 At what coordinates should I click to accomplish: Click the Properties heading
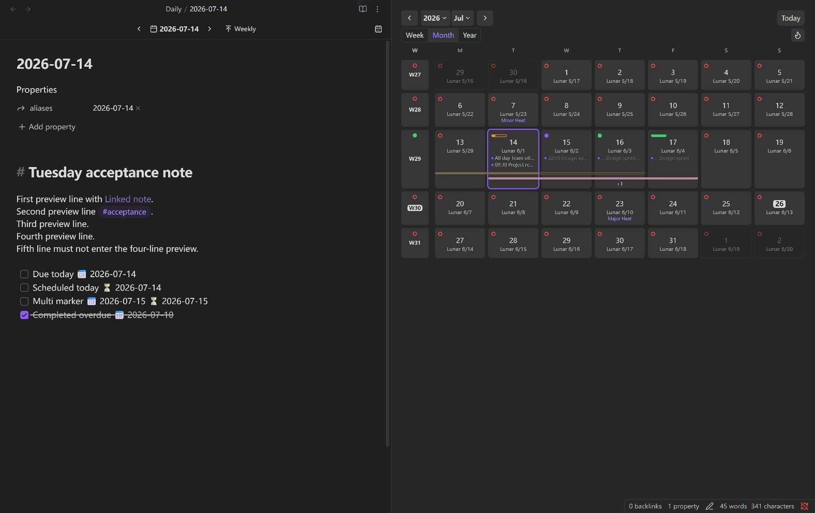(x=37, y=89)
